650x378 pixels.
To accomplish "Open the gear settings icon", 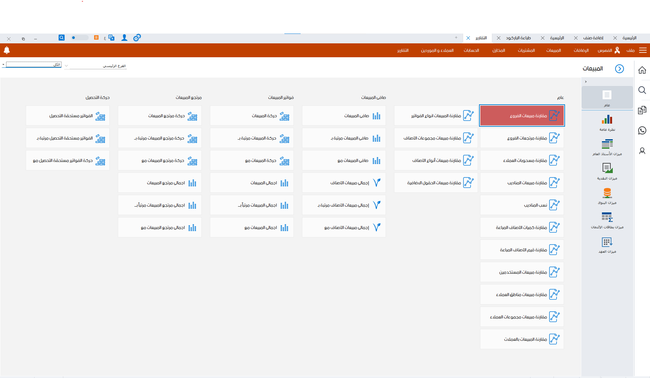I will (137, 38).
